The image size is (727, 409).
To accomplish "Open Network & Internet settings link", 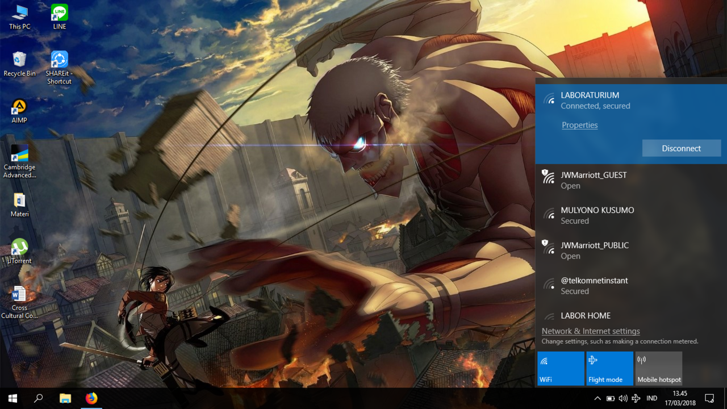I will pos(591,331).
